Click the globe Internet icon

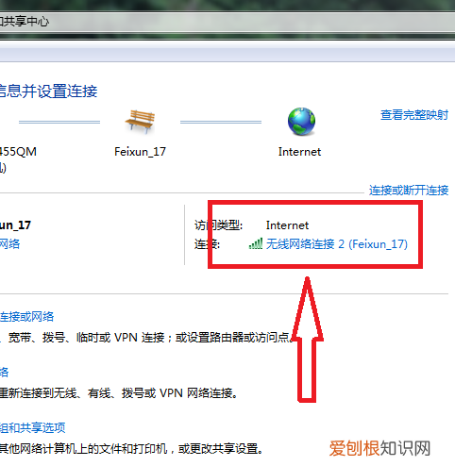[x=301, y=122]
